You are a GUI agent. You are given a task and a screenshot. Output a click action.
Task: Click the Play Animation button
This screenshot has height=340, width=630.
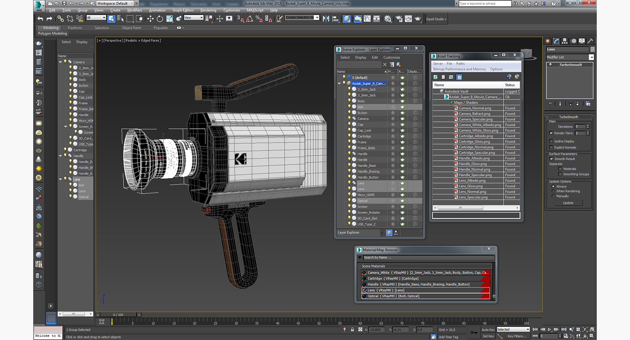point(550,329)
